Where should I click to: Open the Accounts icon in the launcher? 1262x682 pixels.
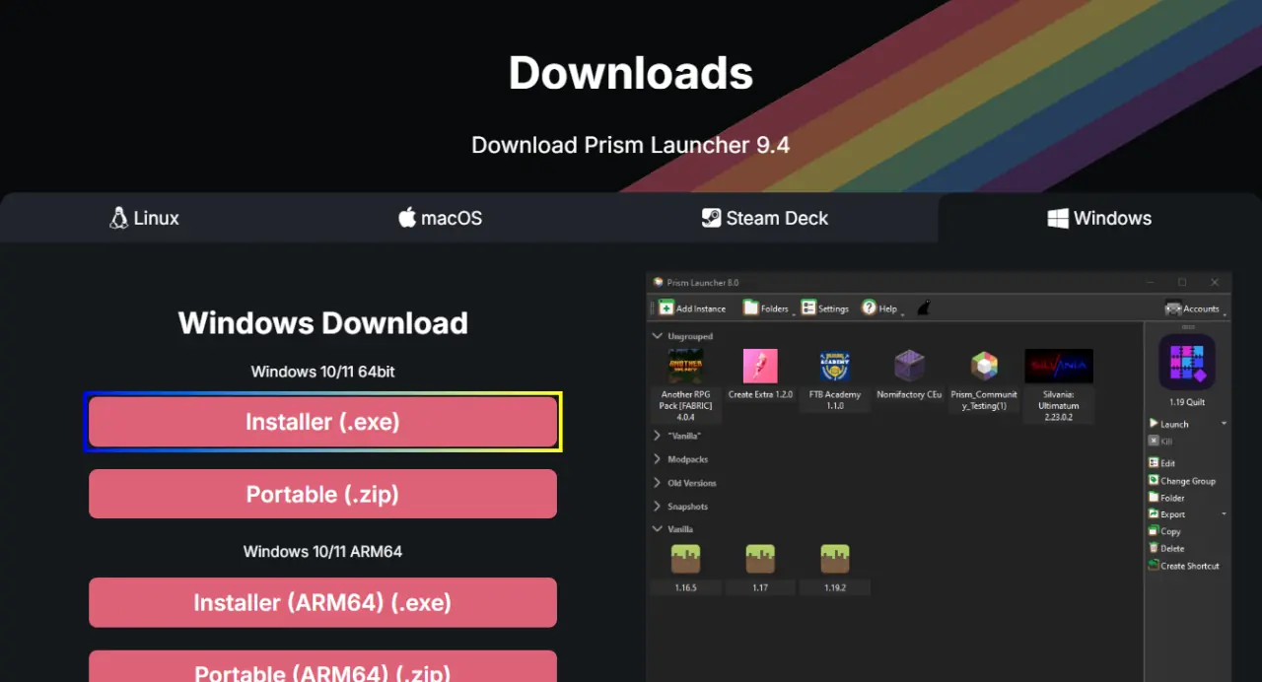[1173, 307]
